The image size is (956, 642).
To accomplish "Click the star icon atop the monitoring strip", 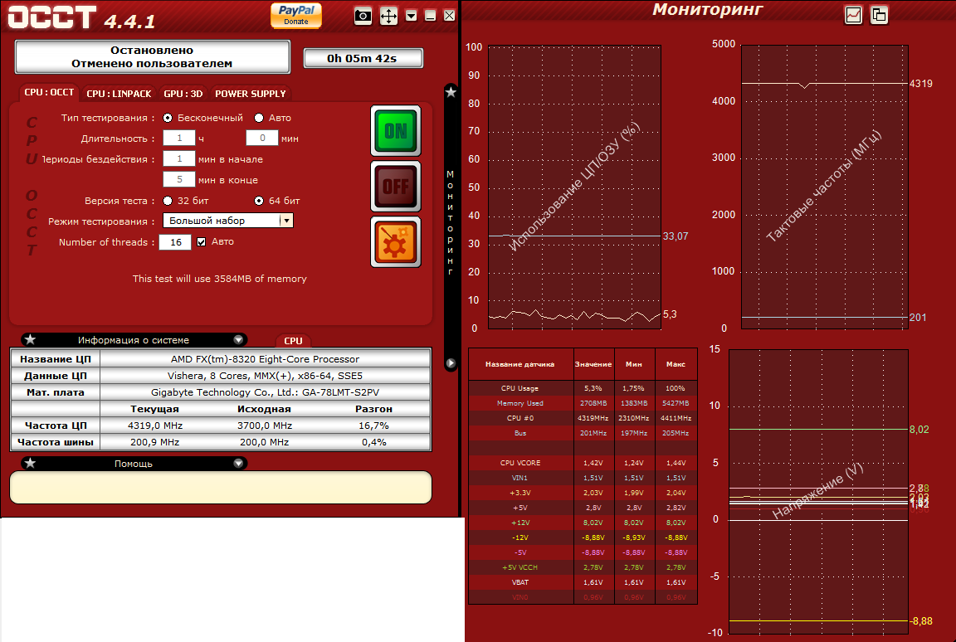I will [x=451, y=92].
